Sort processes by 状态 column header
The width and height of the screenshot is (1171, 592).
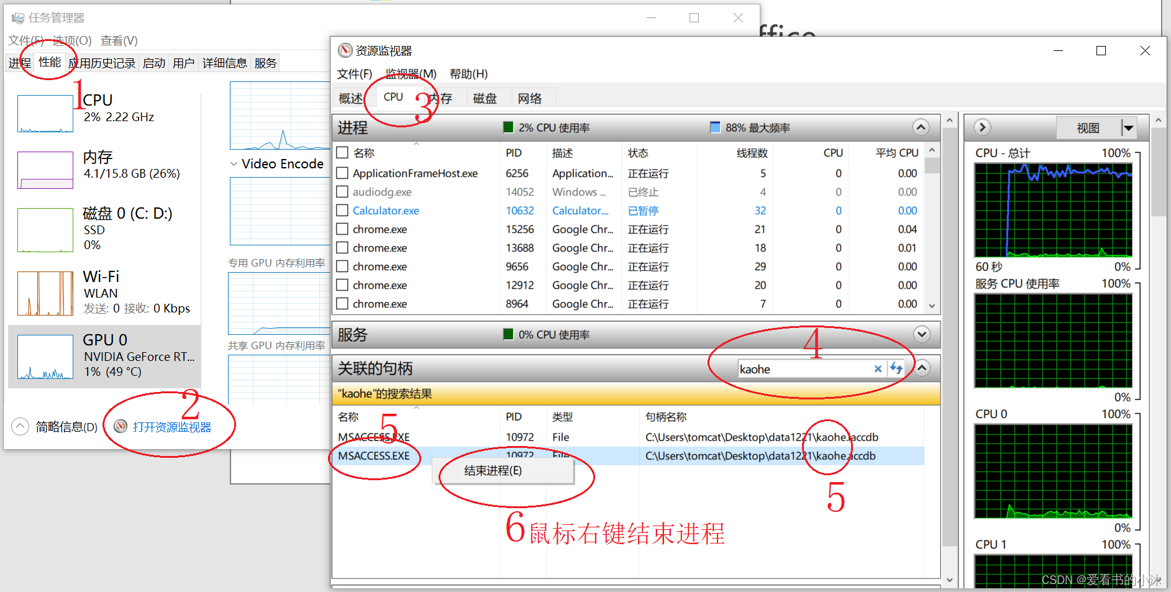(x=638, y=153)
